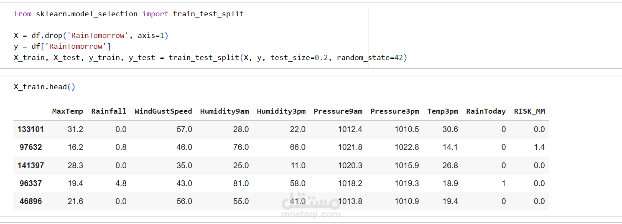Screen dimensions: 622x224
Task: Click the Humidity3pm column header
Action: (x=281, y=111)
